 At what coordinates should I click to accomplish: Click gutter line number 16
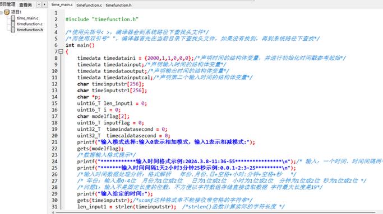[x=54, y=110]
